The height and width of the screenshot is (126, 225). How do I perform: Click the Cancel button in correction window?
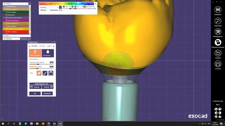[47, 93]
